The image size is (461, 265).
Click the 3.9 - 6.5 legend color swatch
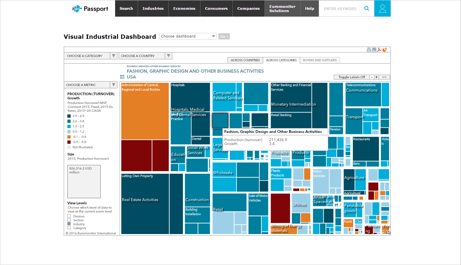[x=69, y=116]
